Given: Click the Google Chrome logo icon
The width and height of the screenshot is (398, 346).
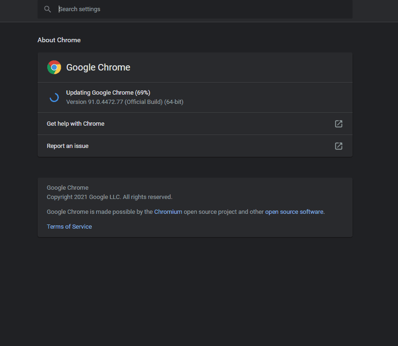Looking at the screenshot, I should [54, 67].
